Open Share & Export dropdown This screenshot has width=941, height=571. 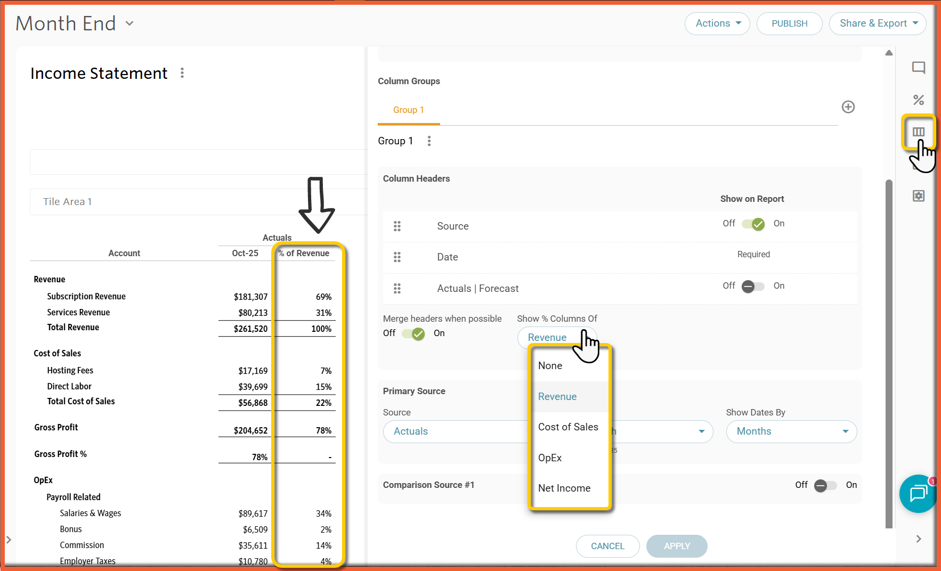(x=878, y=23)
